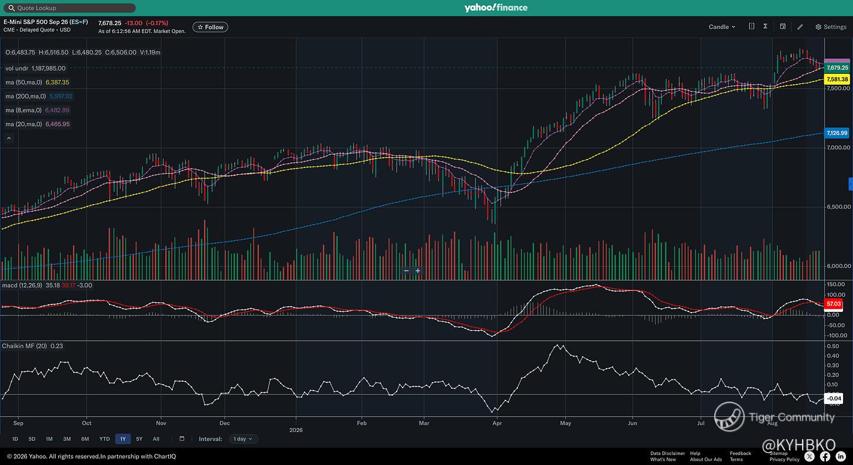Open the Candle chart type dropdown
Viewport: 853px width, 465px height.
pos(722,27)
